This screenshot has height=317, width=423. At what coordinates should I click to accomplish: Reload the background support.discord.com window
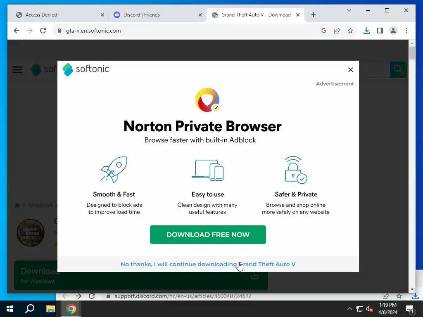point(92,296)
